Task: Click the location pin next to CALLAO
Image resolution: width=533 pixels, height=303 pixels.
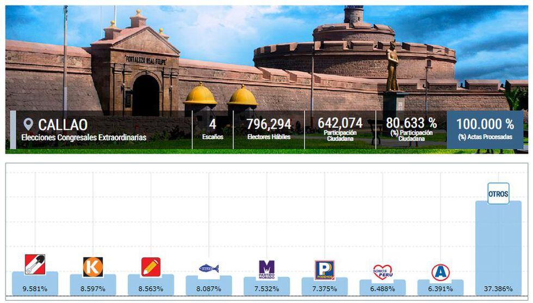Action: click(x=28, y=125)
